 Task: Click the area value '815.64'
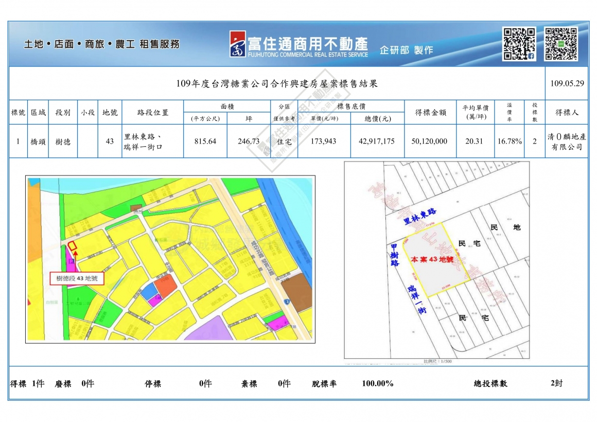click(205, 142)
